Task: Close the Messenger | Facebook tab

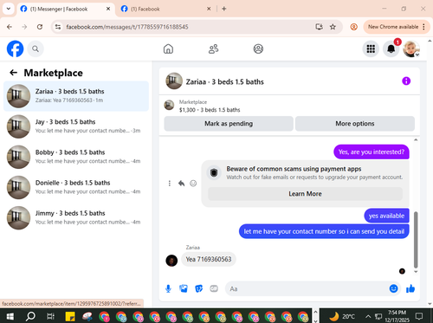Action: click(108, 9)
